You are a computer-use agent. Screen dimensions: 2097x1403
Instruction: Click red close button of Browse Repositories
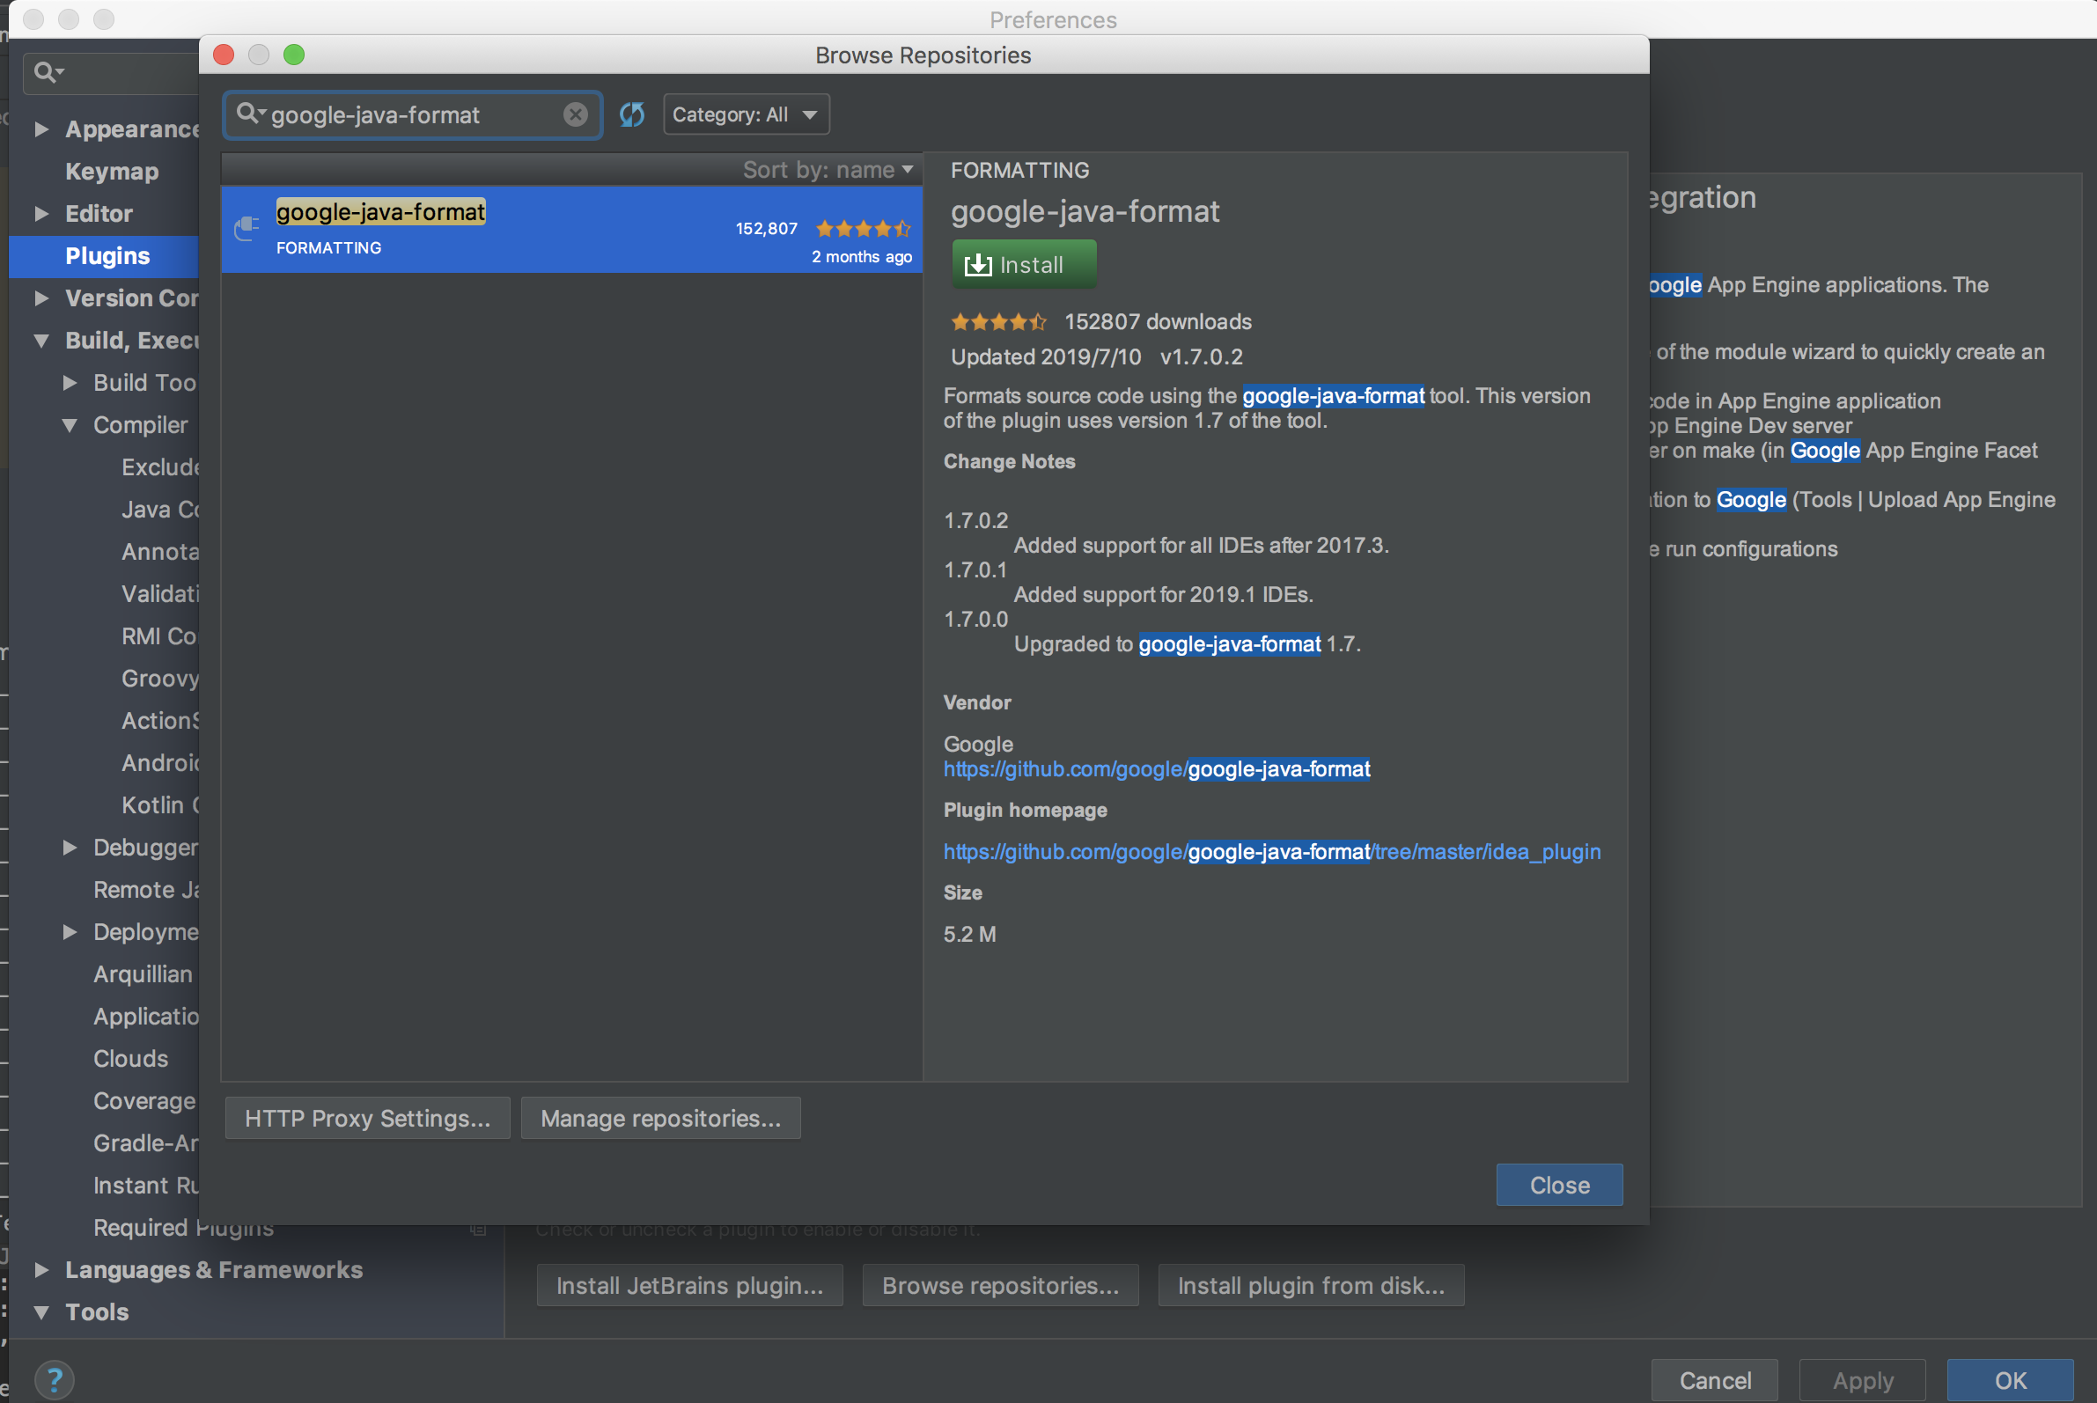pos(224,55)
